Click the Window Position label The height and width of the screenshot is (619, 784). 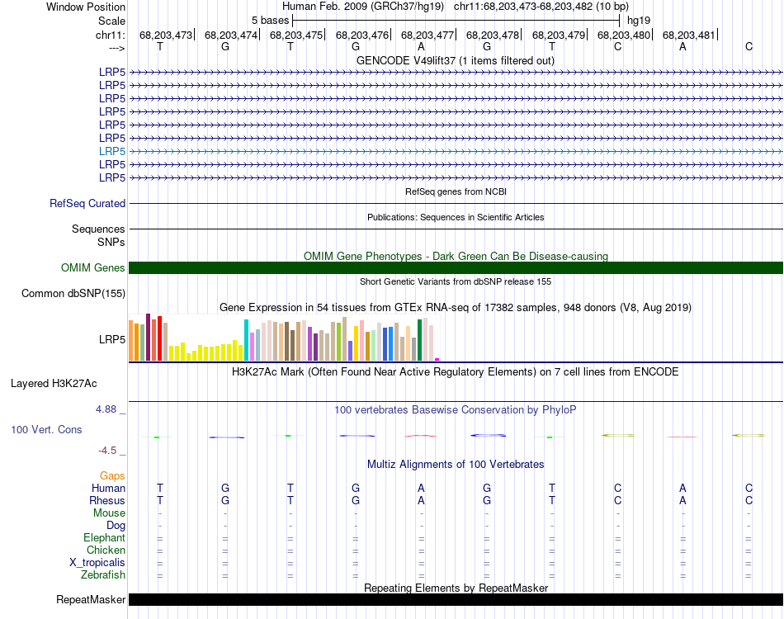click(86, 7)
